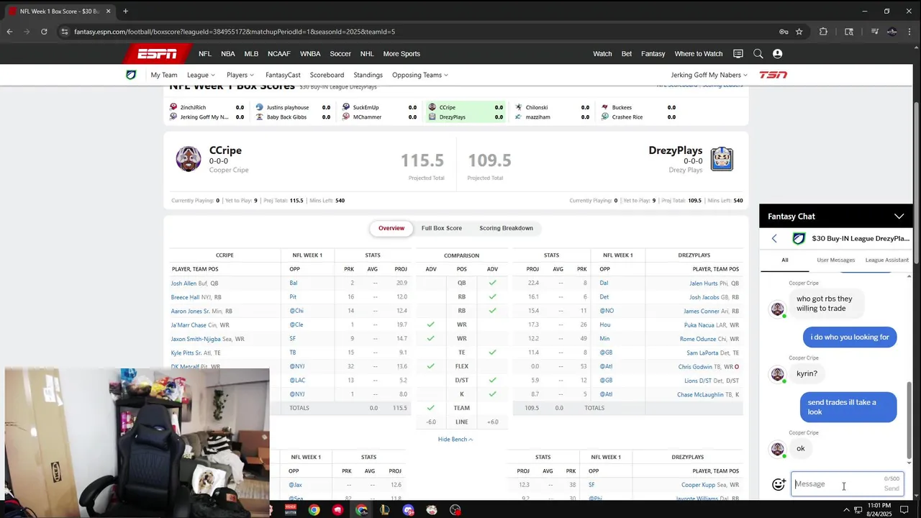Viewport: 921px width, 518px height.
Task: Open the media controls music icon
Action: [x=874, y=32]
